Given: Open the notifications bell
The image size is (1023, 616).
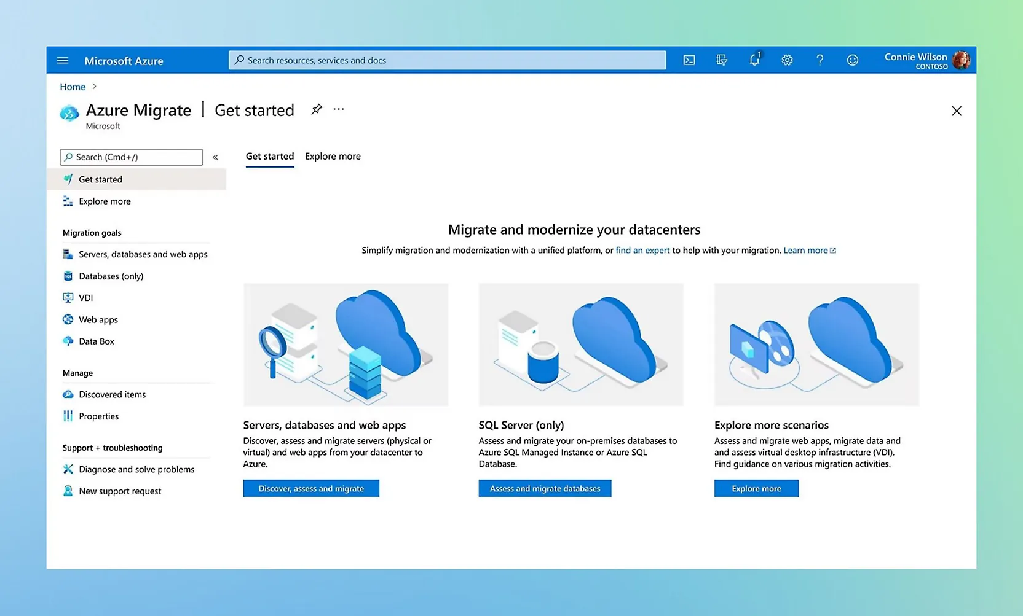Looking at the screenshot, I should (754, 60).
